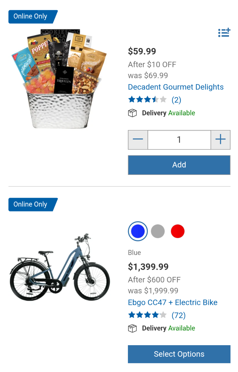Open the (2) reviews link

click(176, 100)
